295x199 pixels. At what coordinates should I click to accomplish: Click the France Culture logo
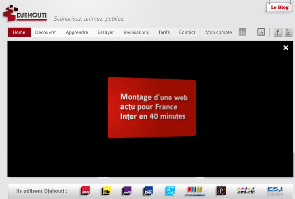tap(127, 191)
